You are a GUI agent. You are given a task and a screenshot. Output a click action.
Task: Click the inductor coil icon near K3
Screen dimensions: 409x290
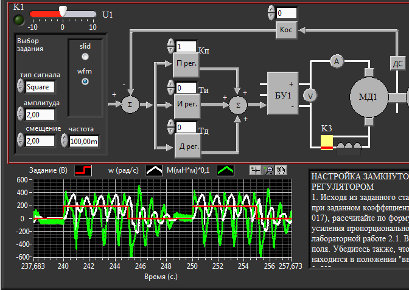pos(349,149)
